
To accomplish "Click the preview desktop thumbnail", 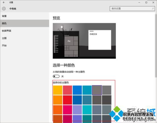I will click(x=84, y=41).
